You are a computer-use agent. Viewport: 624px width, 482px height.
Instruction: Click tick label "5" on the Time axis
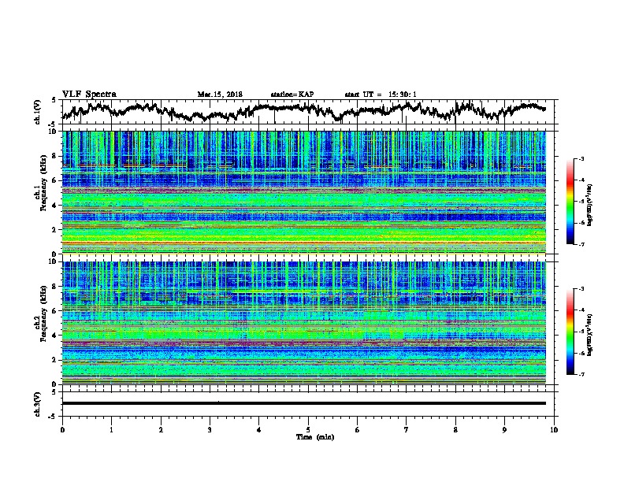pos(308,430)
